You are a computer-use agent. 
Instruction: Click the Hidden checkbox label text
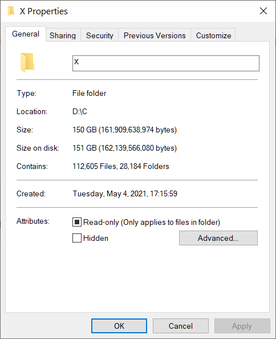(x=96, y=238)
